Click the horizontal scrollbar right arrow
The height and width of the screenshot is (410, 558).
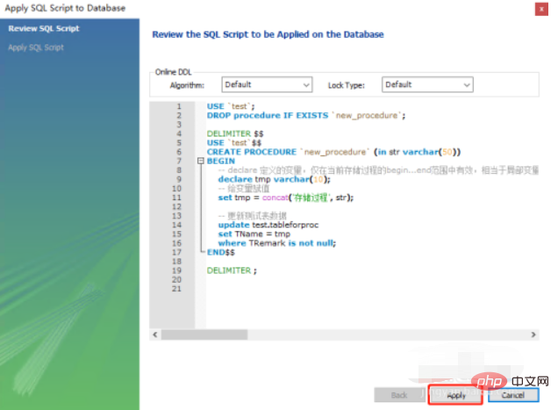click(533, 334)
